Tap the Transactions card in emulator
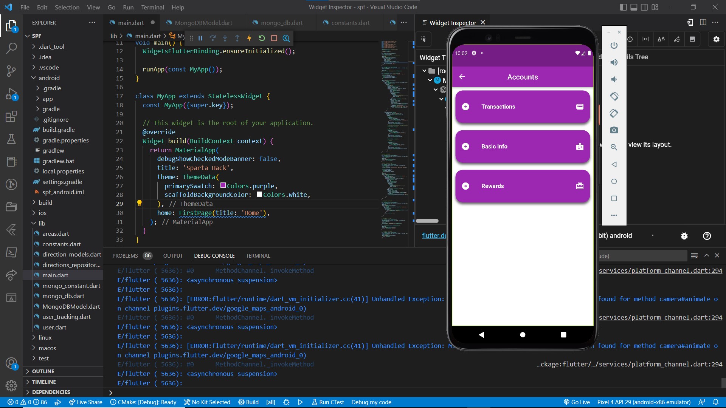726x408 pixels. pos(522,107)
